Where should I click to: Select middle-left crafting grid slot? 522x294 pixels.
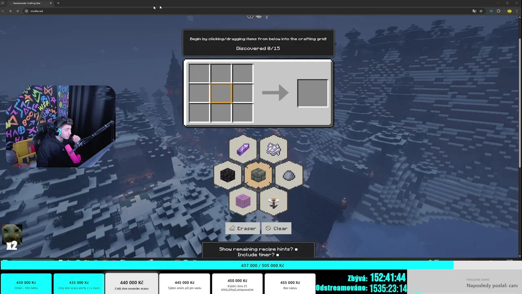click(199, 93)
